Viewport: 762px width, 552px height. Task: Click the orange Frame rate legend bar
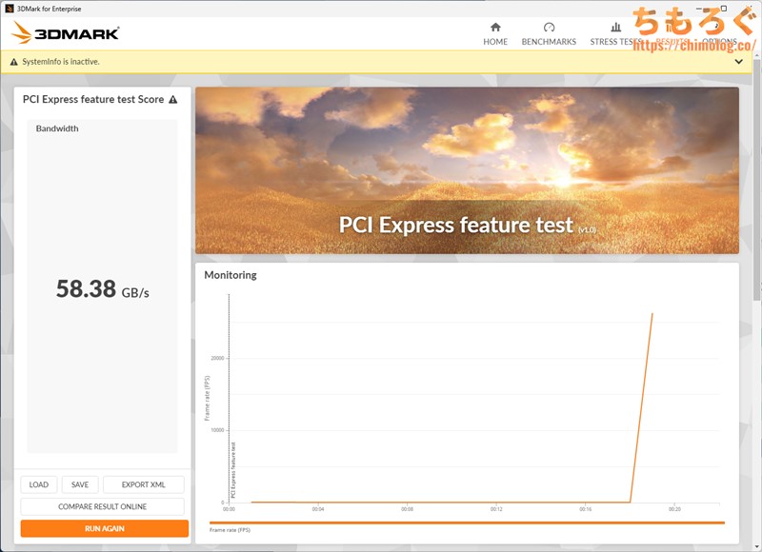pyautogui.click(x=467, y=522)
